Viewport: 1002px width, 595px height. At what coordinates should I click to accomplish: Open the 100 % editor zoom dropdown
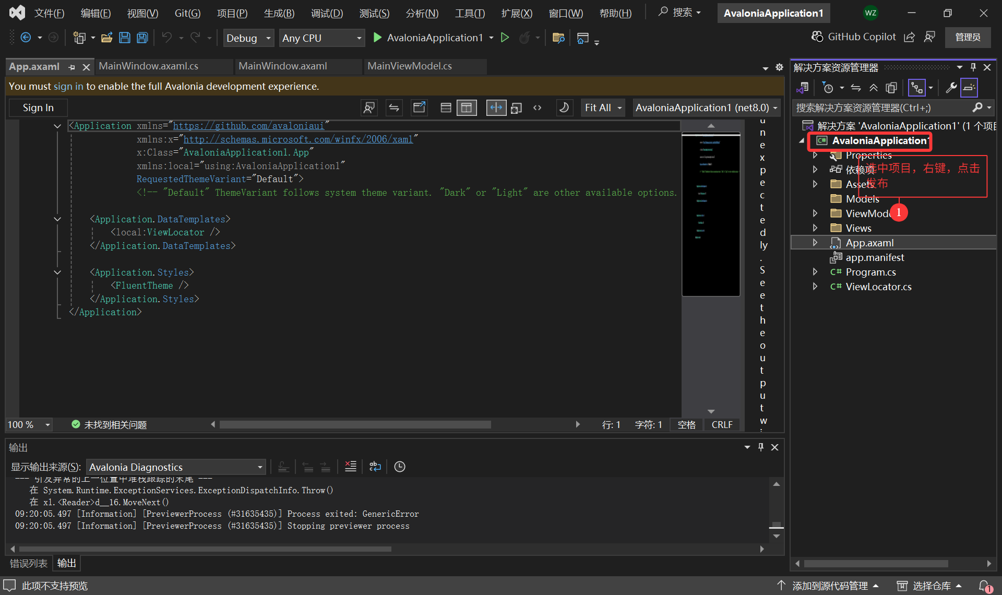(x=29, y=425)
